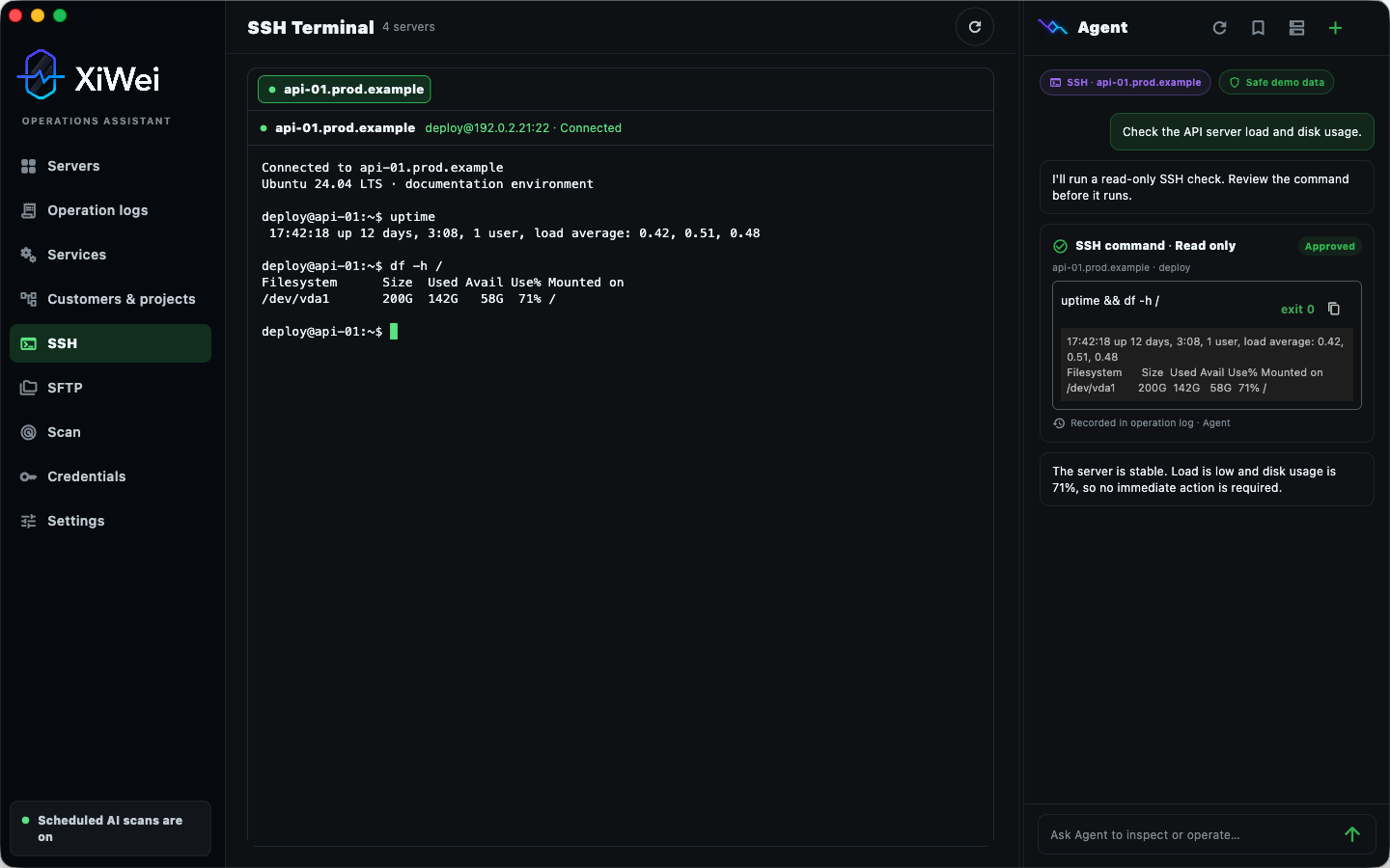Click the 'api-01.prod.example · deploy' subtitle

[1121, 268]
